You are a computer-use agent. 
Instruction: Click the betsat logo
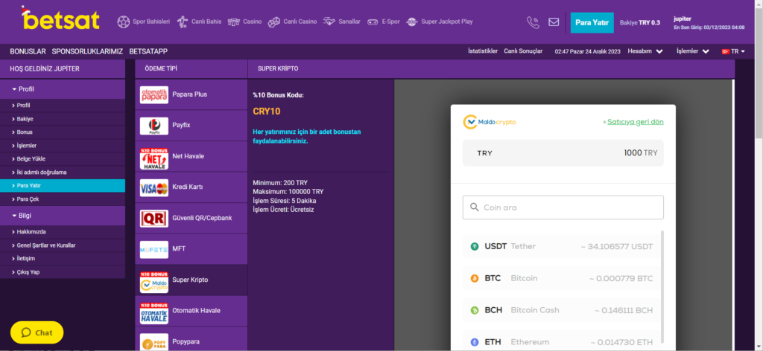60,19
